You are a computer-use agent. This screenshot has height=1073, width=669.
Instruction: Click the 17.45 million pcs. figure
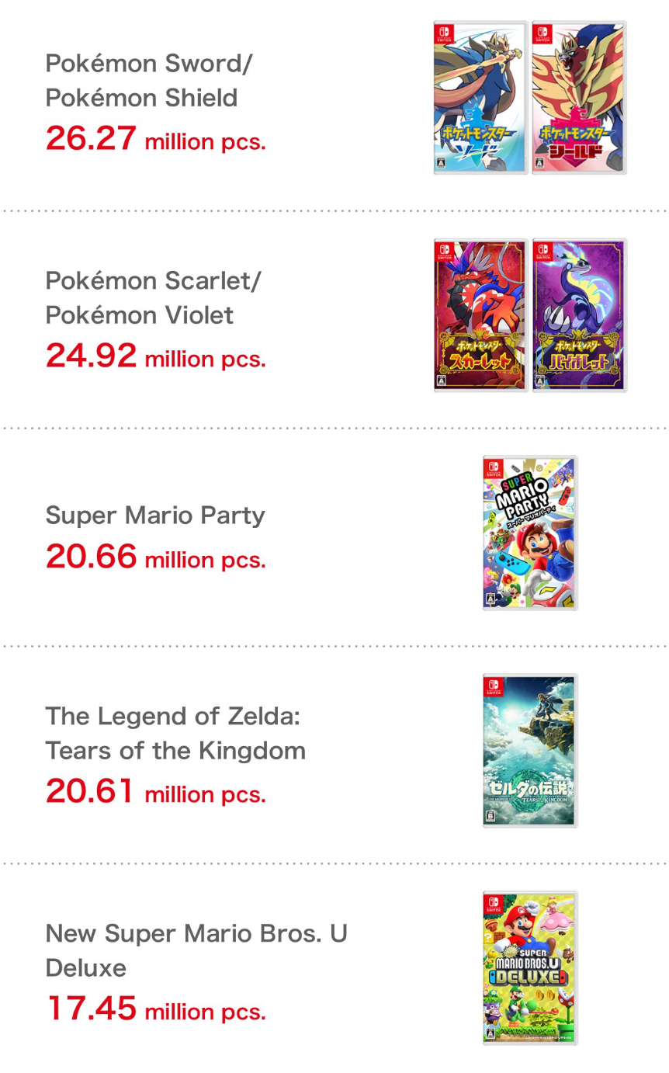tap(155, 1008)
